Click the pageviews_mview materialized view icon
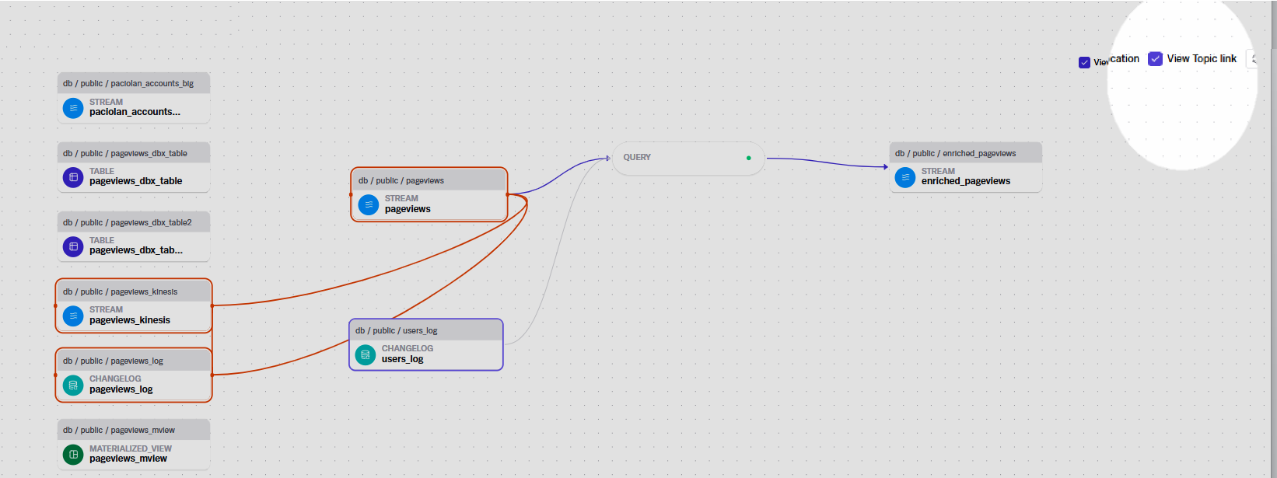Viewport: 1277px width, 478px height. pyautogui.click(x=73, y=454)
